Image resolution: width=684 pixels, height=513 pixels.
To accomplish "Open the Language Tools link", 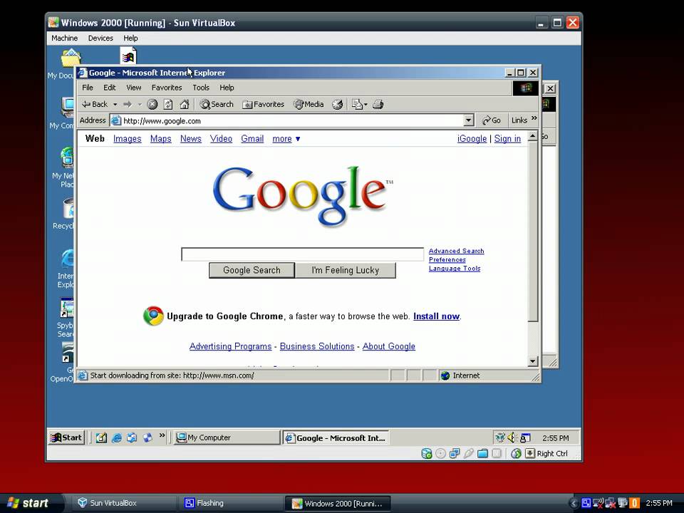I will 454,269.
